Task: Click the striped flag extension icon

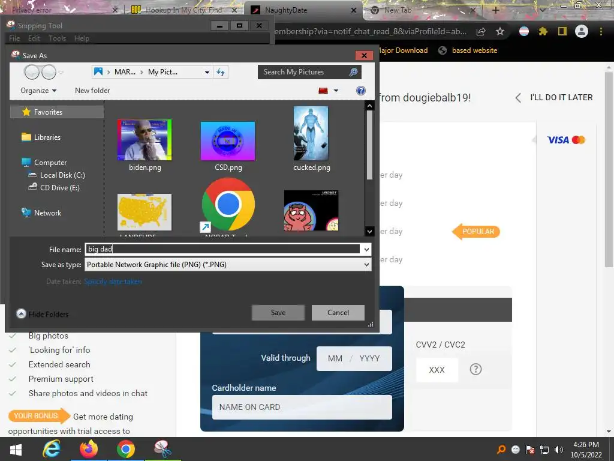Action: (524, 31)
